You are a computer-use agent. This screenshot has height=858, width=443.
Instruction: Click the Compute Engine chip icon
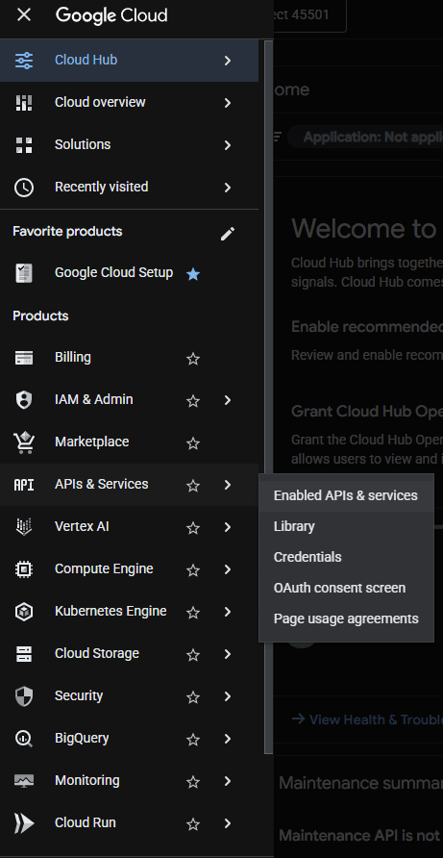(23, 569)
